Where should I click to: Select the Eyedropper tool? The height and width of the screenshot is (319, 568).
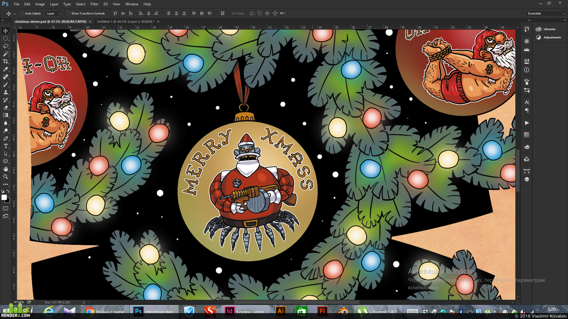[x=6, y=69]
